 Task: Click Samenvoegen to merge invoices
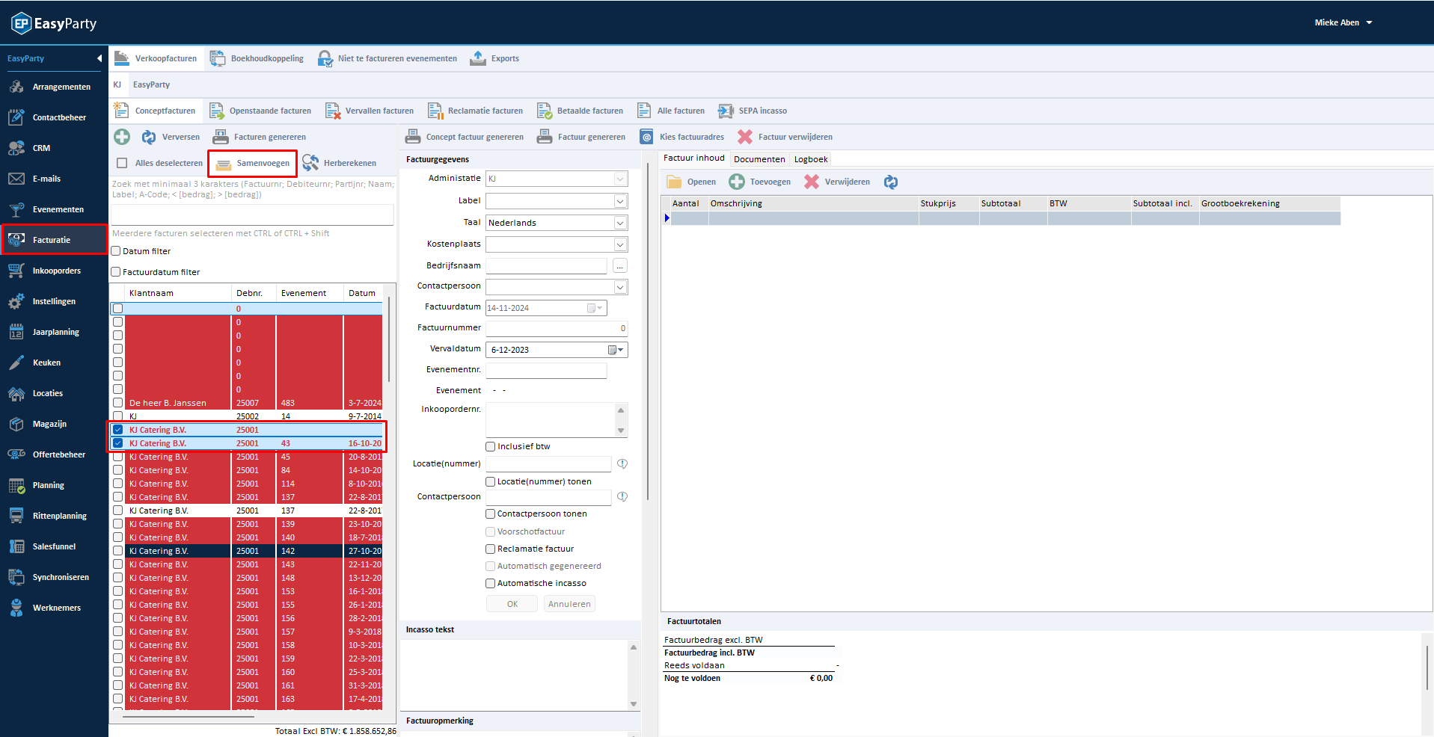click(253, 163)
